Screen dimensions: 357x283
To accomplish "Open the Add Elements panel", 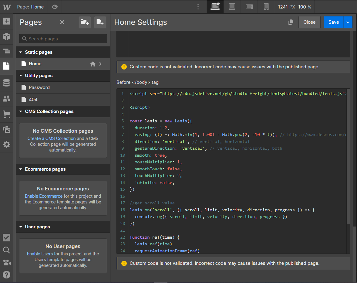I will [6, 22].
